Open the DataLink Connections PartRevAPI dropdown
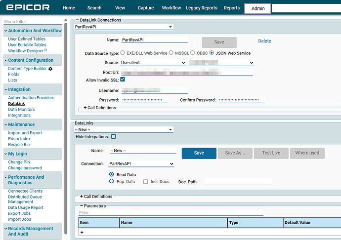The height and width of the screenshot is (240, 341). (x=124, y=27)
